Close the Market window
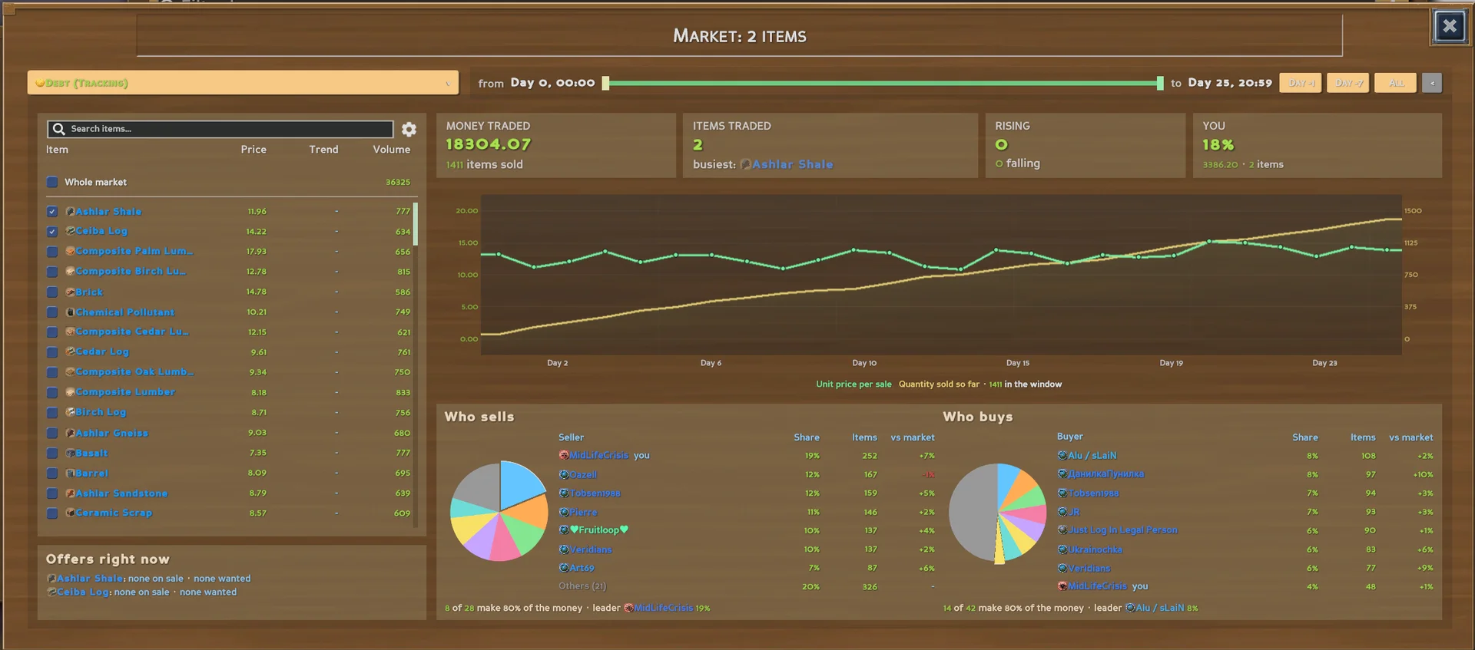Viewport: 1475px width, 650px height. pyautogui.click(x=1450, y=27)
